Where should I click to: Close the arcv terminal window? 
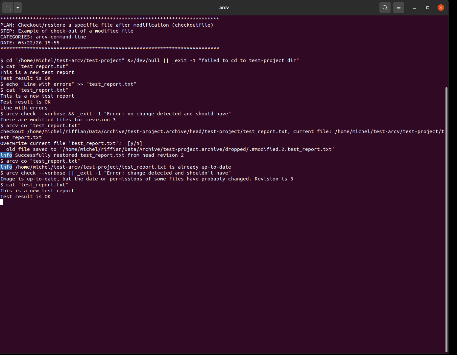coord(441,8)
